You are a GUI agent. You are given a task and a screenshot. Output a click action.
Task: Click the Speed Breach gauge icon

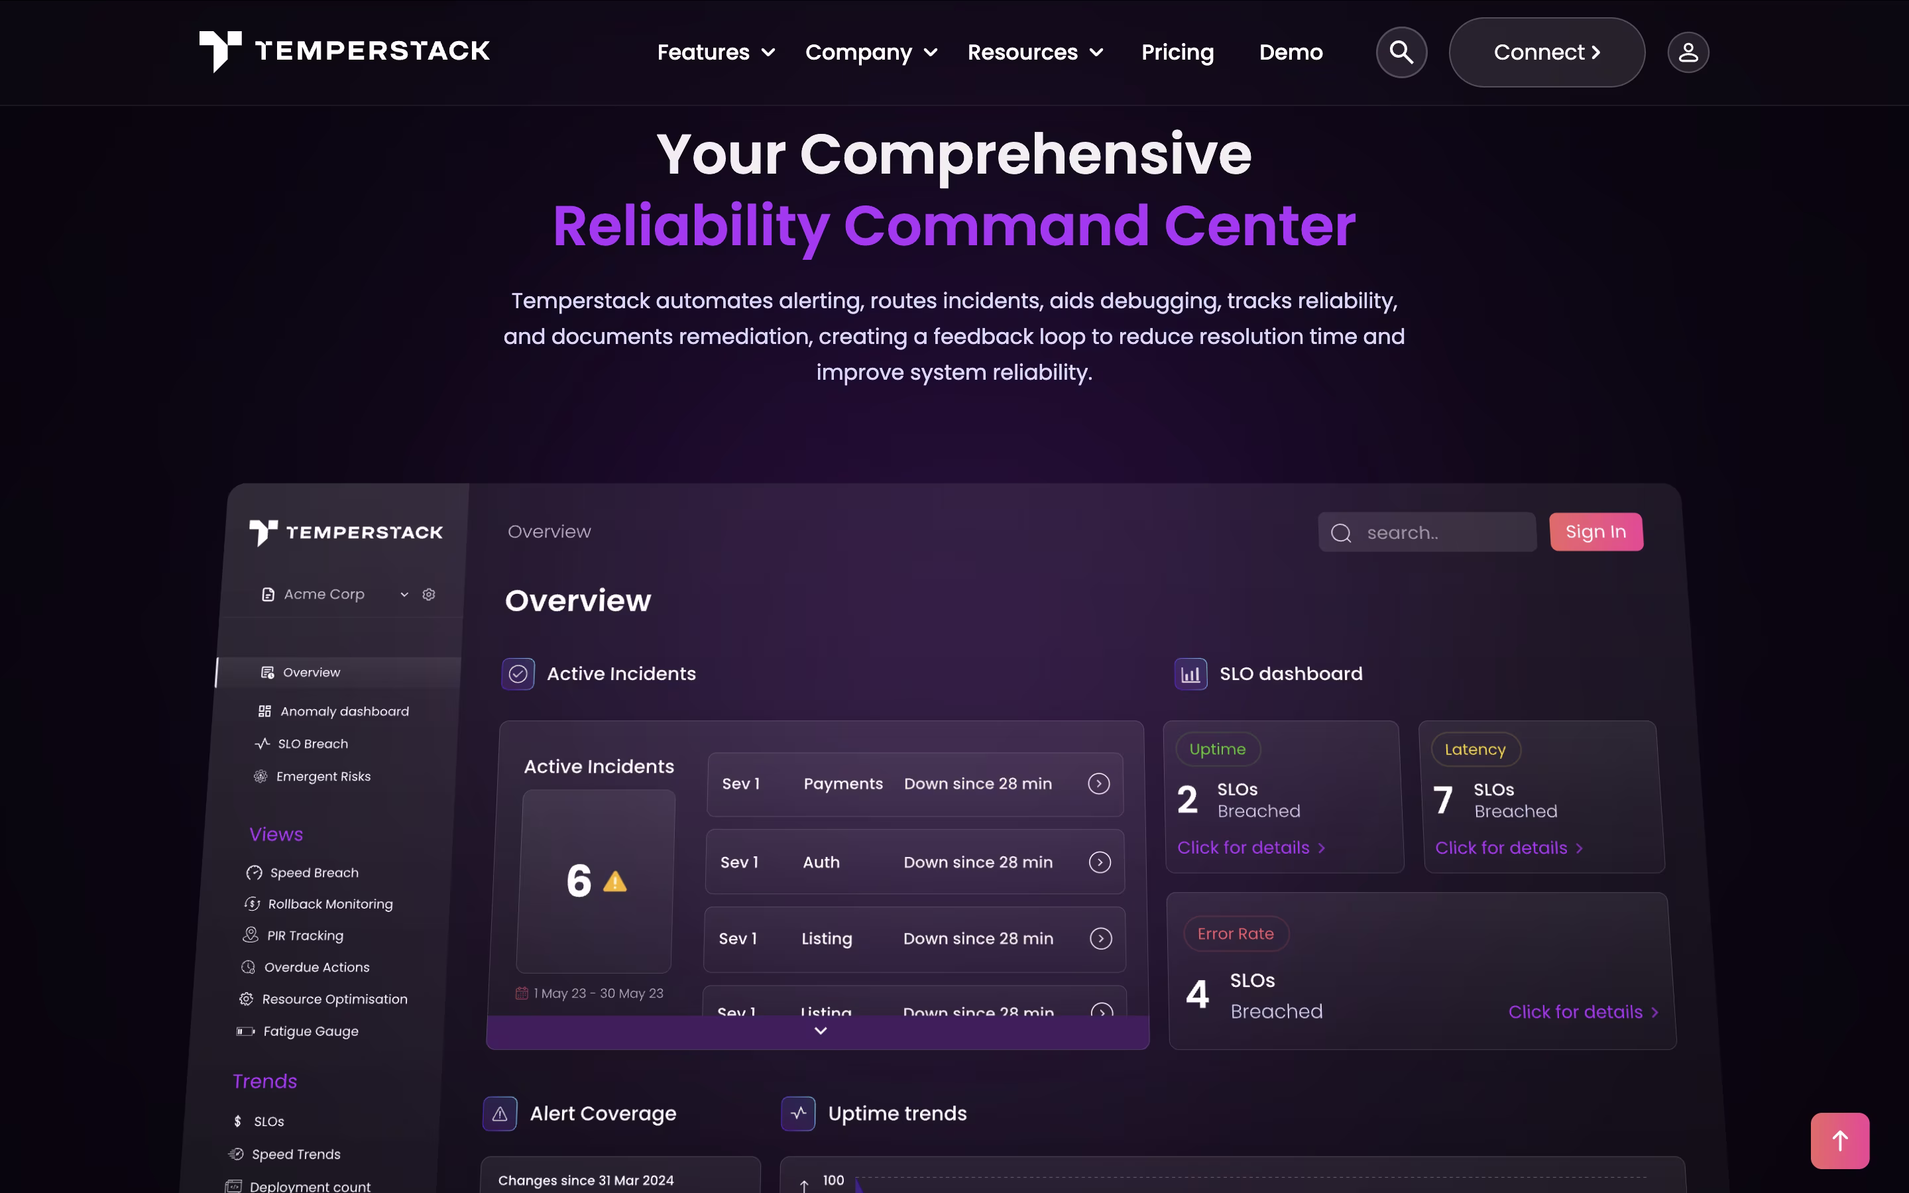(254, 873)
